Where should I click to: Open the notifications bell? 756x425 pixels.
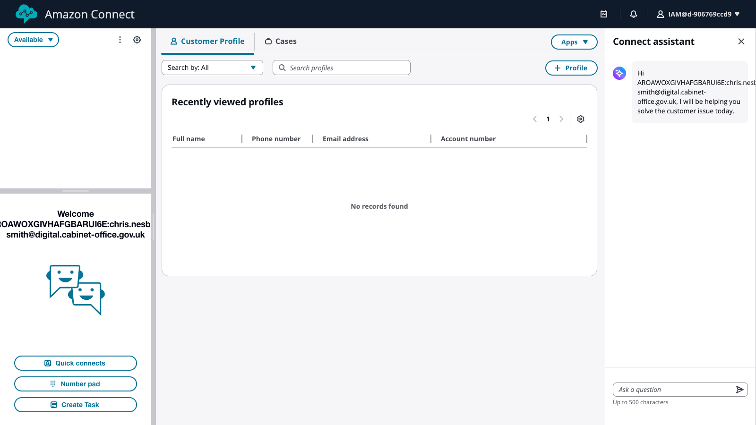634,14
